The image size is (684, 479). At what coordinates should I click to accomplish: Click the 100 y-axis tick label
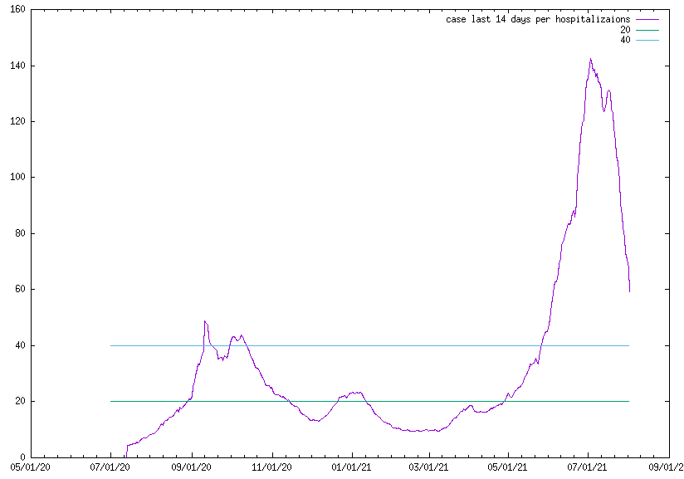[x=17, y=178]
